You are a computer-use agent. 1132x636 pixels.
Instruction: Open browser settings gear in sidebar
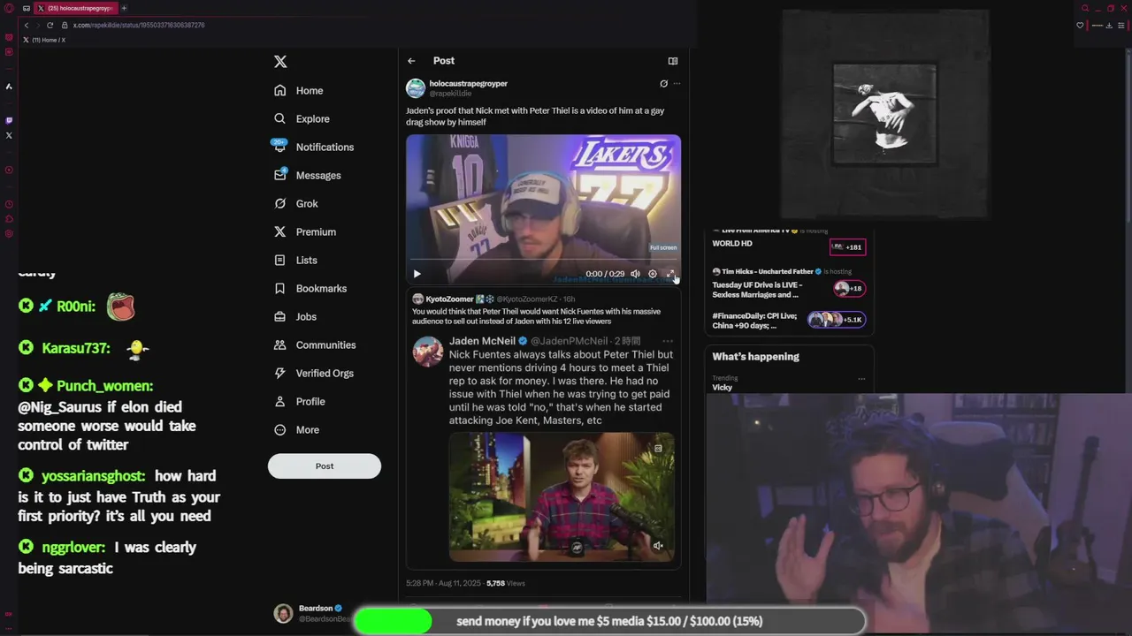click(9, 234)
